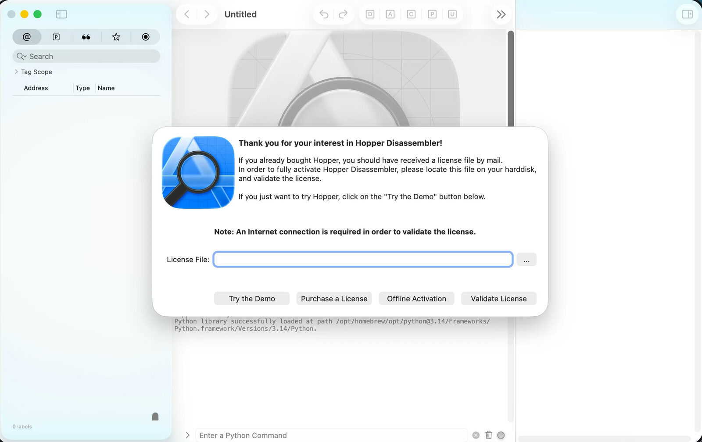Screen dimensions: 702x442
Task: Open the strings tab (quote icon)
Action: click(x=86, y=37)
